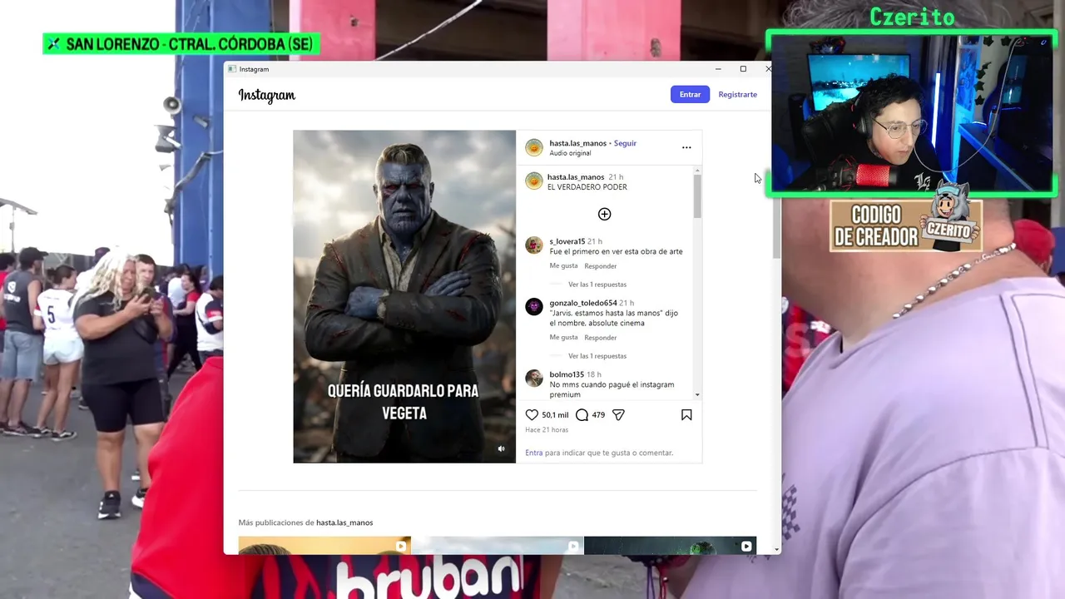The image size is (1065, 599).
Task: Open the s_lovera15 username link
Action: (567, 241)
